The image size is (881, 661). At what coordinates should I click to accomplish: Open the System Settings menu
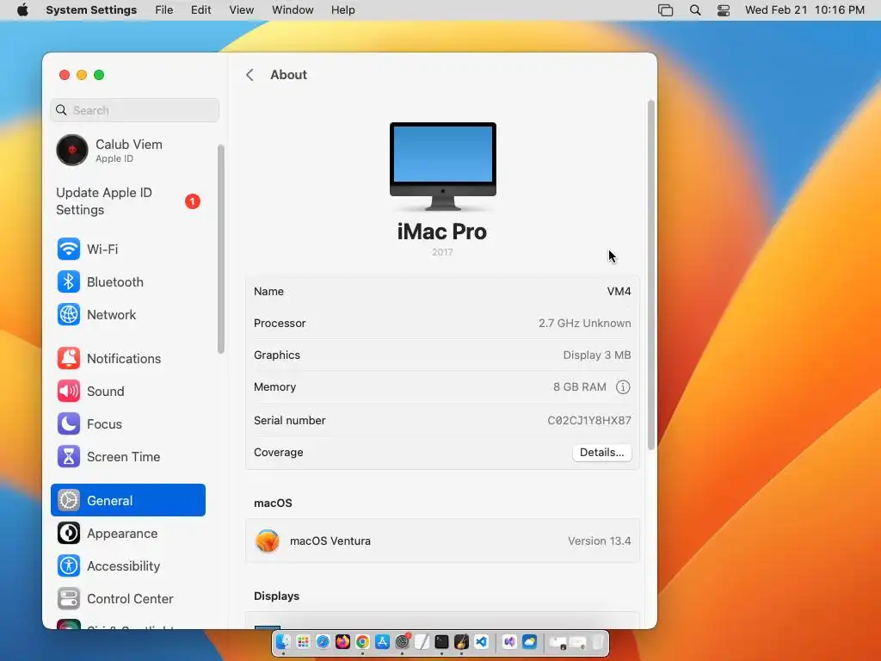pyautogui.click(x=91, y=9)
